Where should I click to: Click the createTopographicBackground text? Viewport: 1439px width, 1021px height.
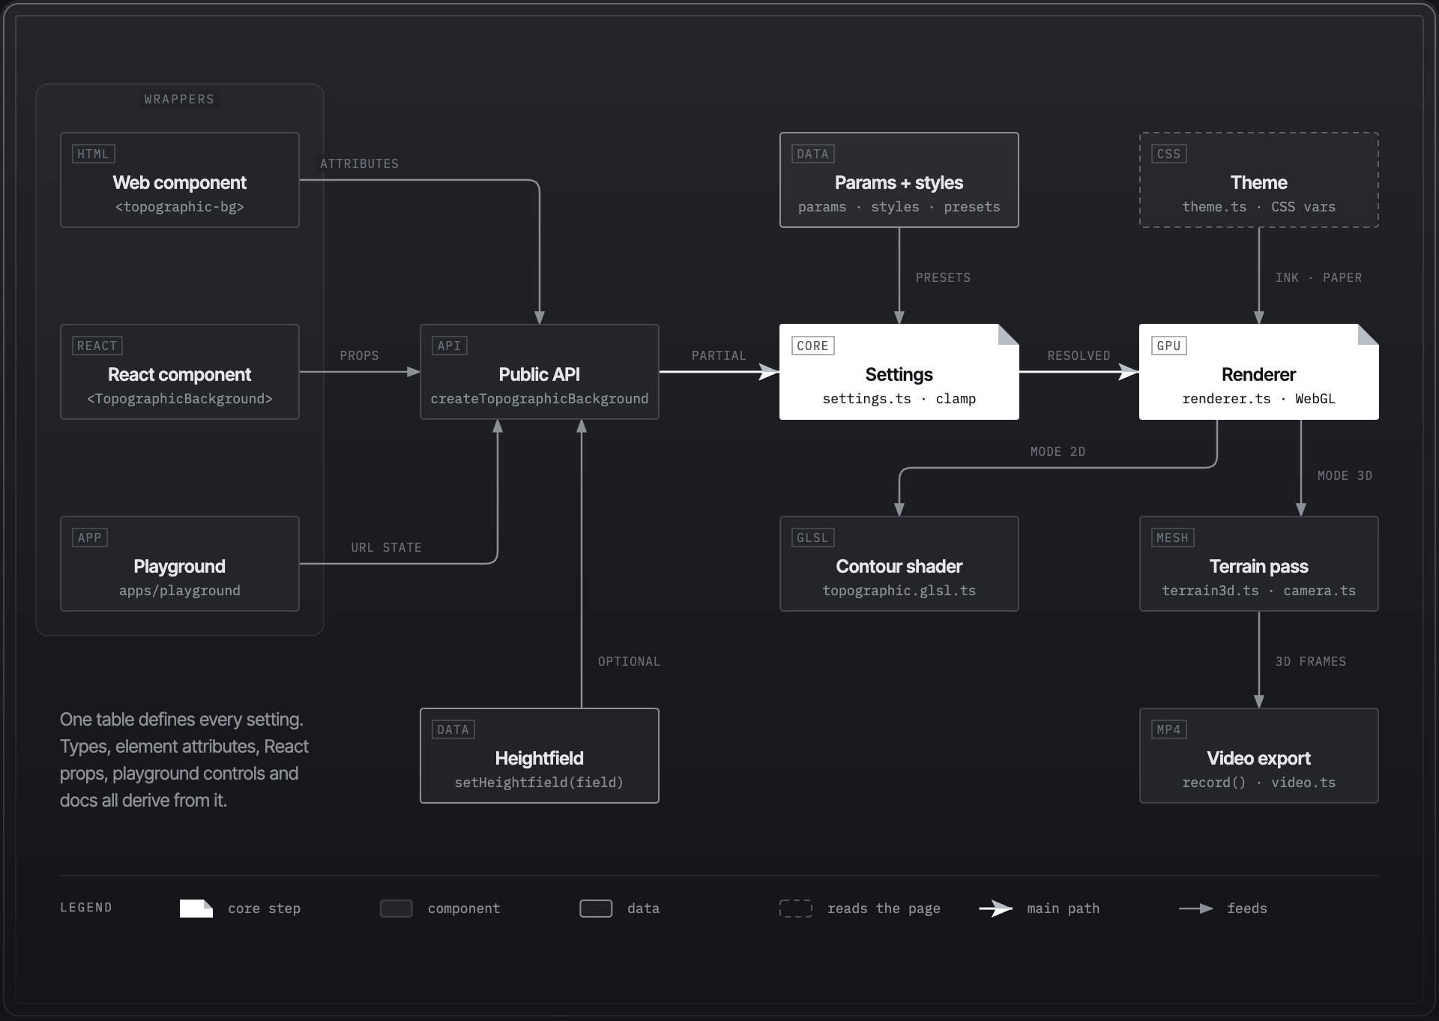540,399
